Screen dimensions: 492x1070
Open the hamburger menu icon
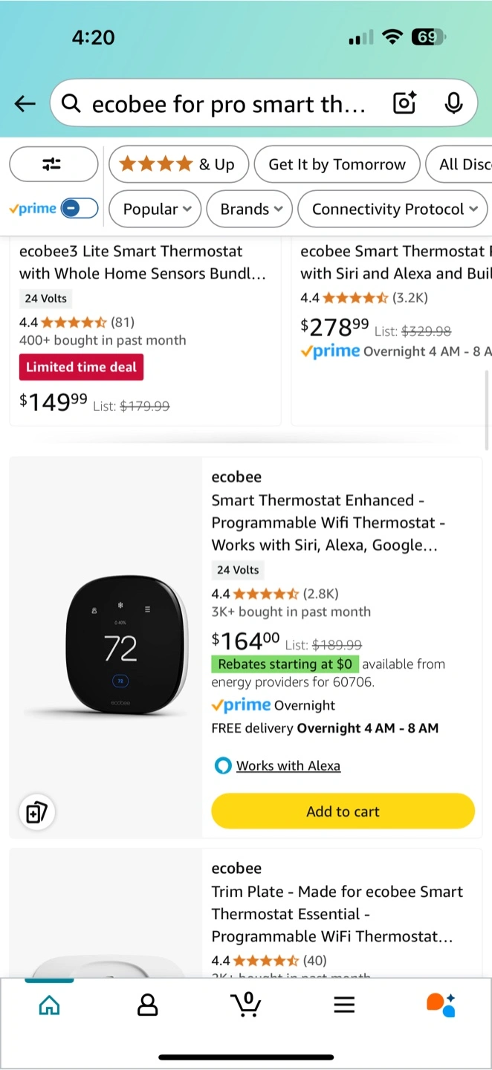(x=344, y=1005)
